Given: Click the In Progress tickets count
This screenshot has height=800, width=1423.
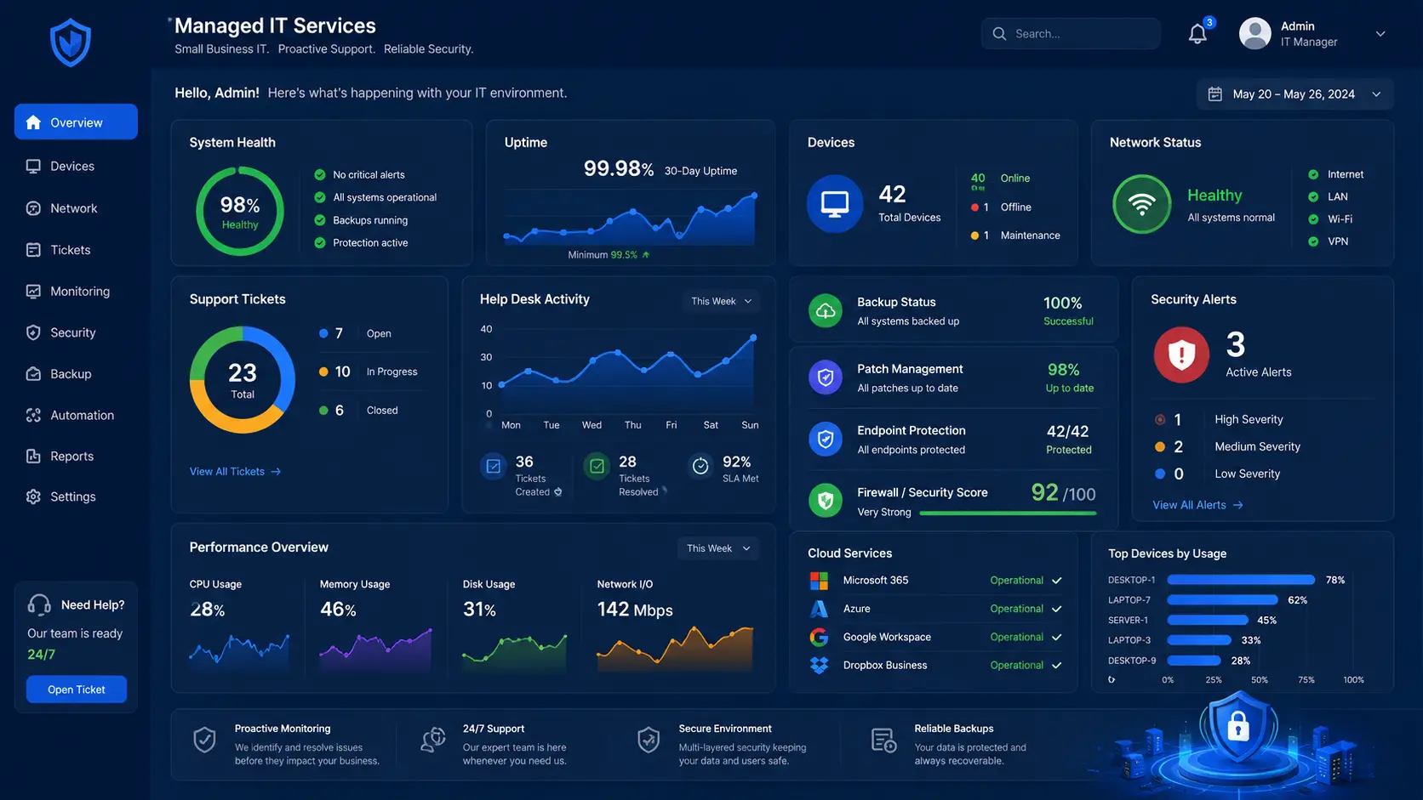Looking at the screenshot, I should (343, 372).
